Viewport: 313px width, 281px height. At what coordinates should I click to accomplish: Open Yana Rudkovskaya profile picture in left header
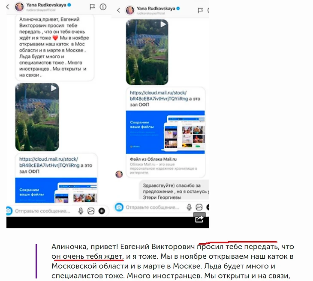coord(19,7)
